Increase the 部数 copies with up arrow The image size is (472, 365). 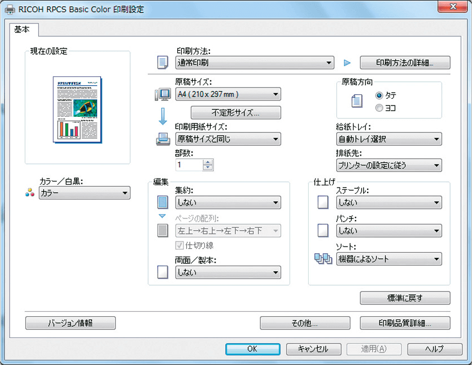pos(208,162)
